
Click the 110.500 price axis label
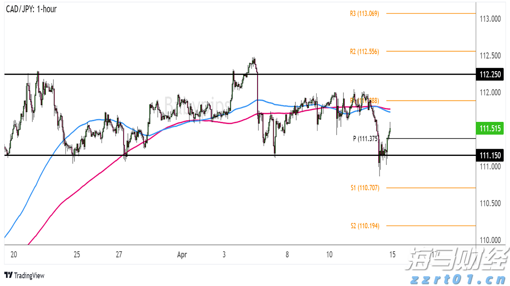point(490,203)
